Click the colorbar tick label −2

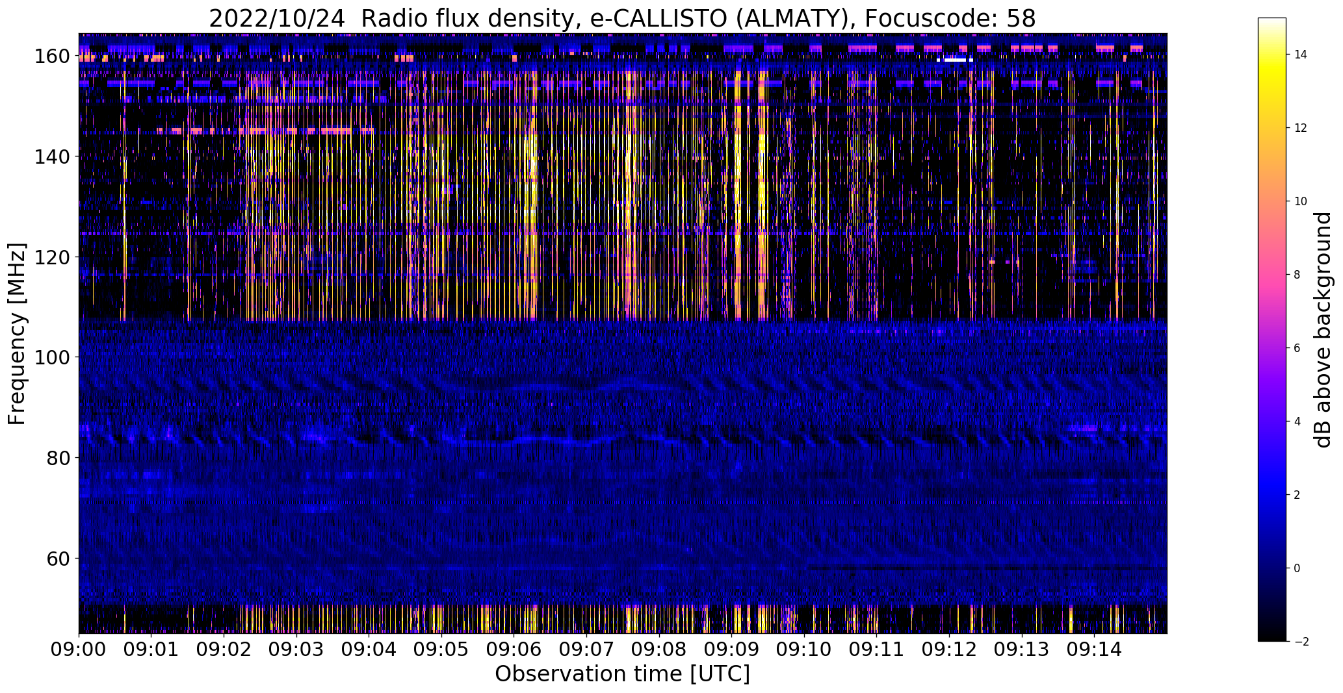(1301, 642)
